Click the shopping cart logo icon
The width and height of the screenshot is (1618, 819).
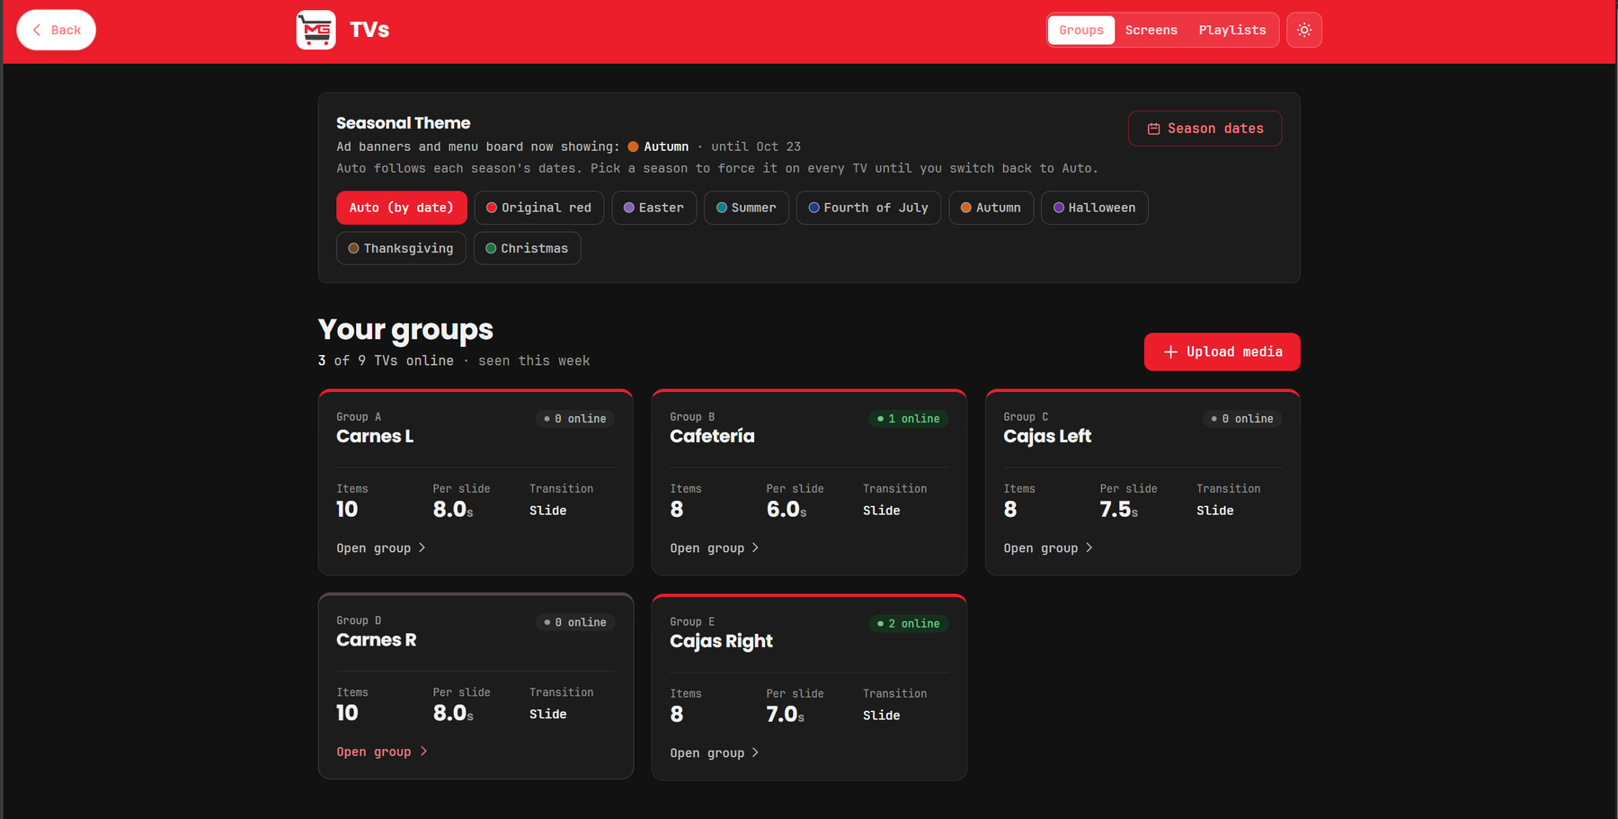coord(316,30)
